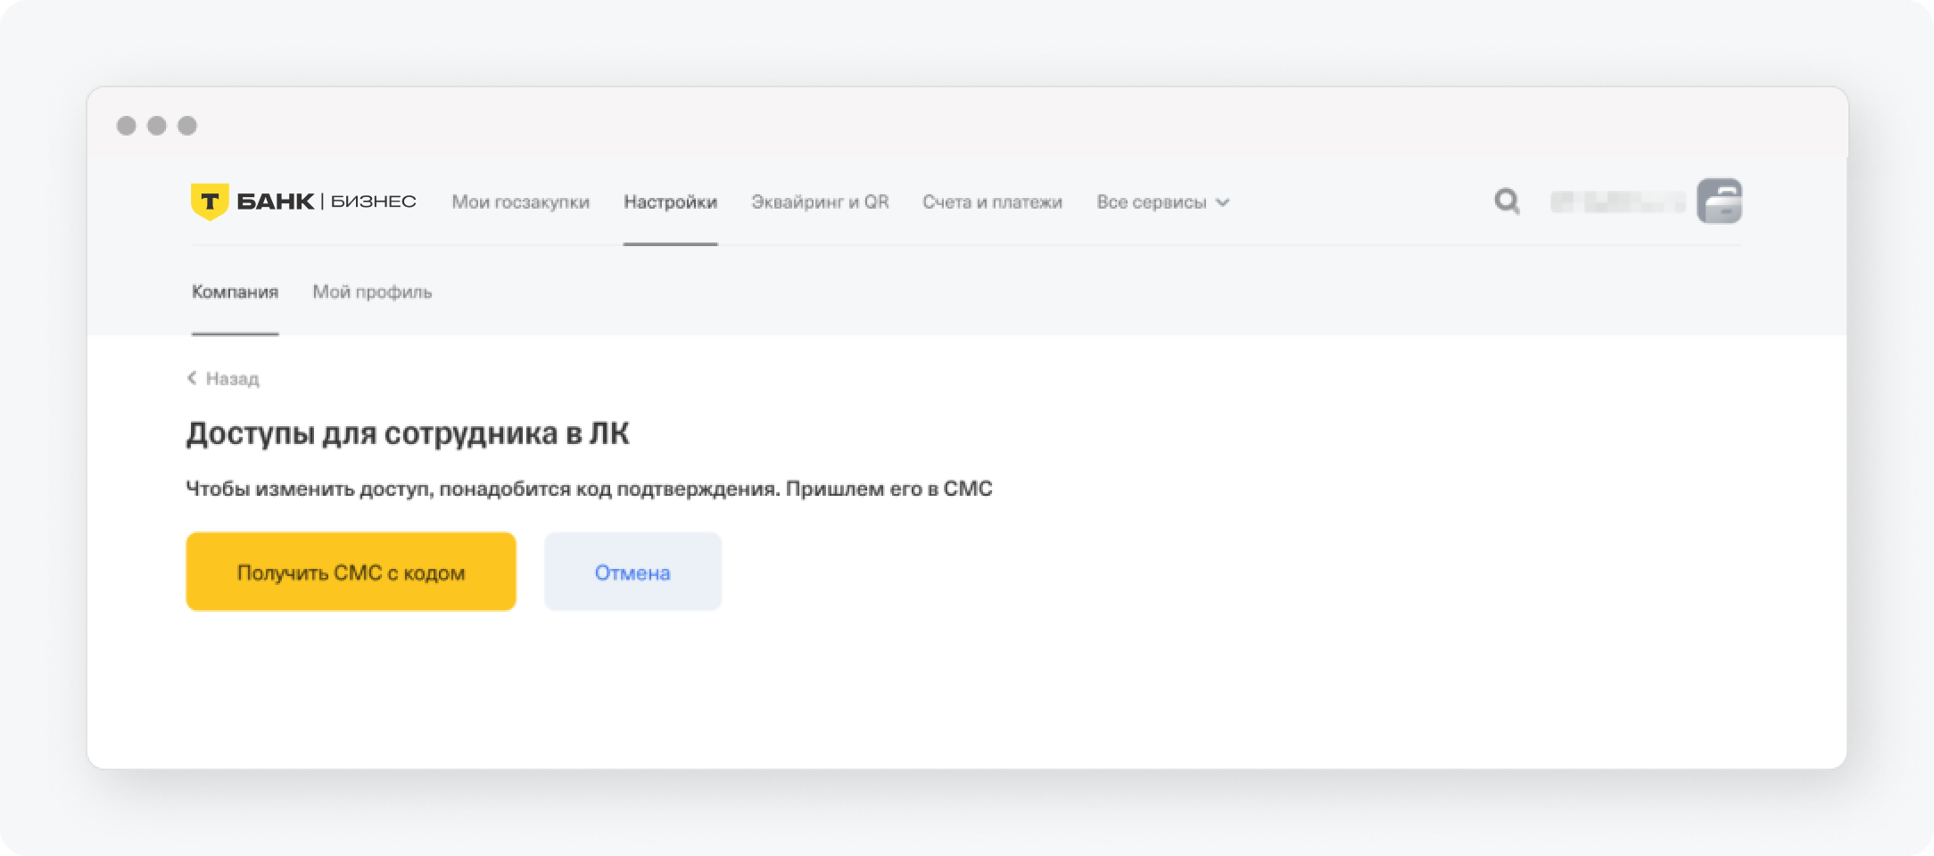Click the third gray window control dot

(187, 126)
